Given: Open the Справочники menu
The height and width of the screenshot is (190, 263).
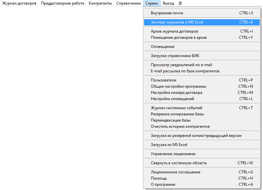Looking at the screenshot, I should (128, 3).
